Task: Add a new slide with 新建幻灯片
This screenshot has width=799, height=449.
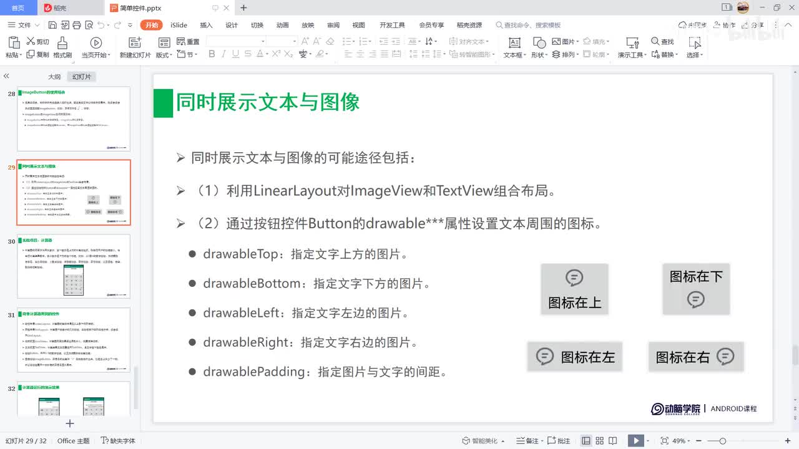Action: pos(135,47)
